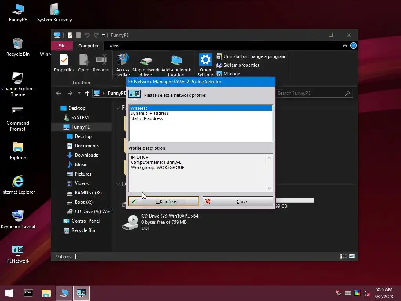401x301 pixels.
Task: Click System properties in ribbon
Action: click(x=238, y=65)
